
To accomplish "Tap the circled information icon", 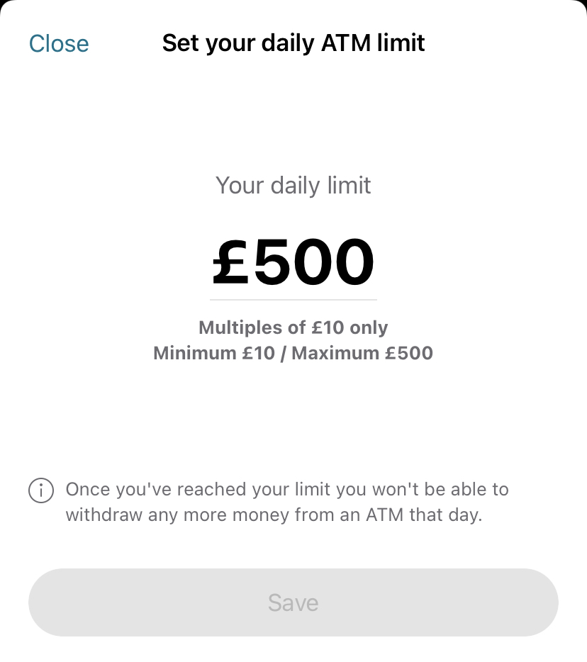I will 41,490.
